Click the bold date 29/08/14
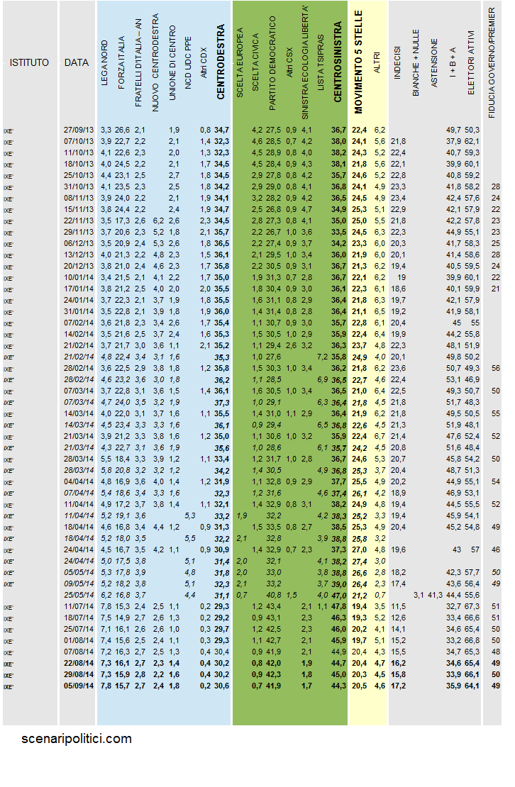 (x=79, y=674)
